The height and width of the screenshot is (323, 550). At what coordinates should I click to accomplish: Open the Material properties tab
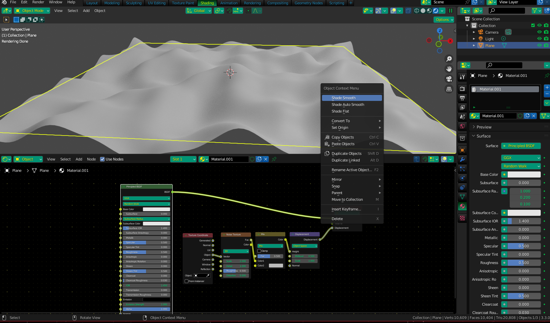tap(462, 206)
